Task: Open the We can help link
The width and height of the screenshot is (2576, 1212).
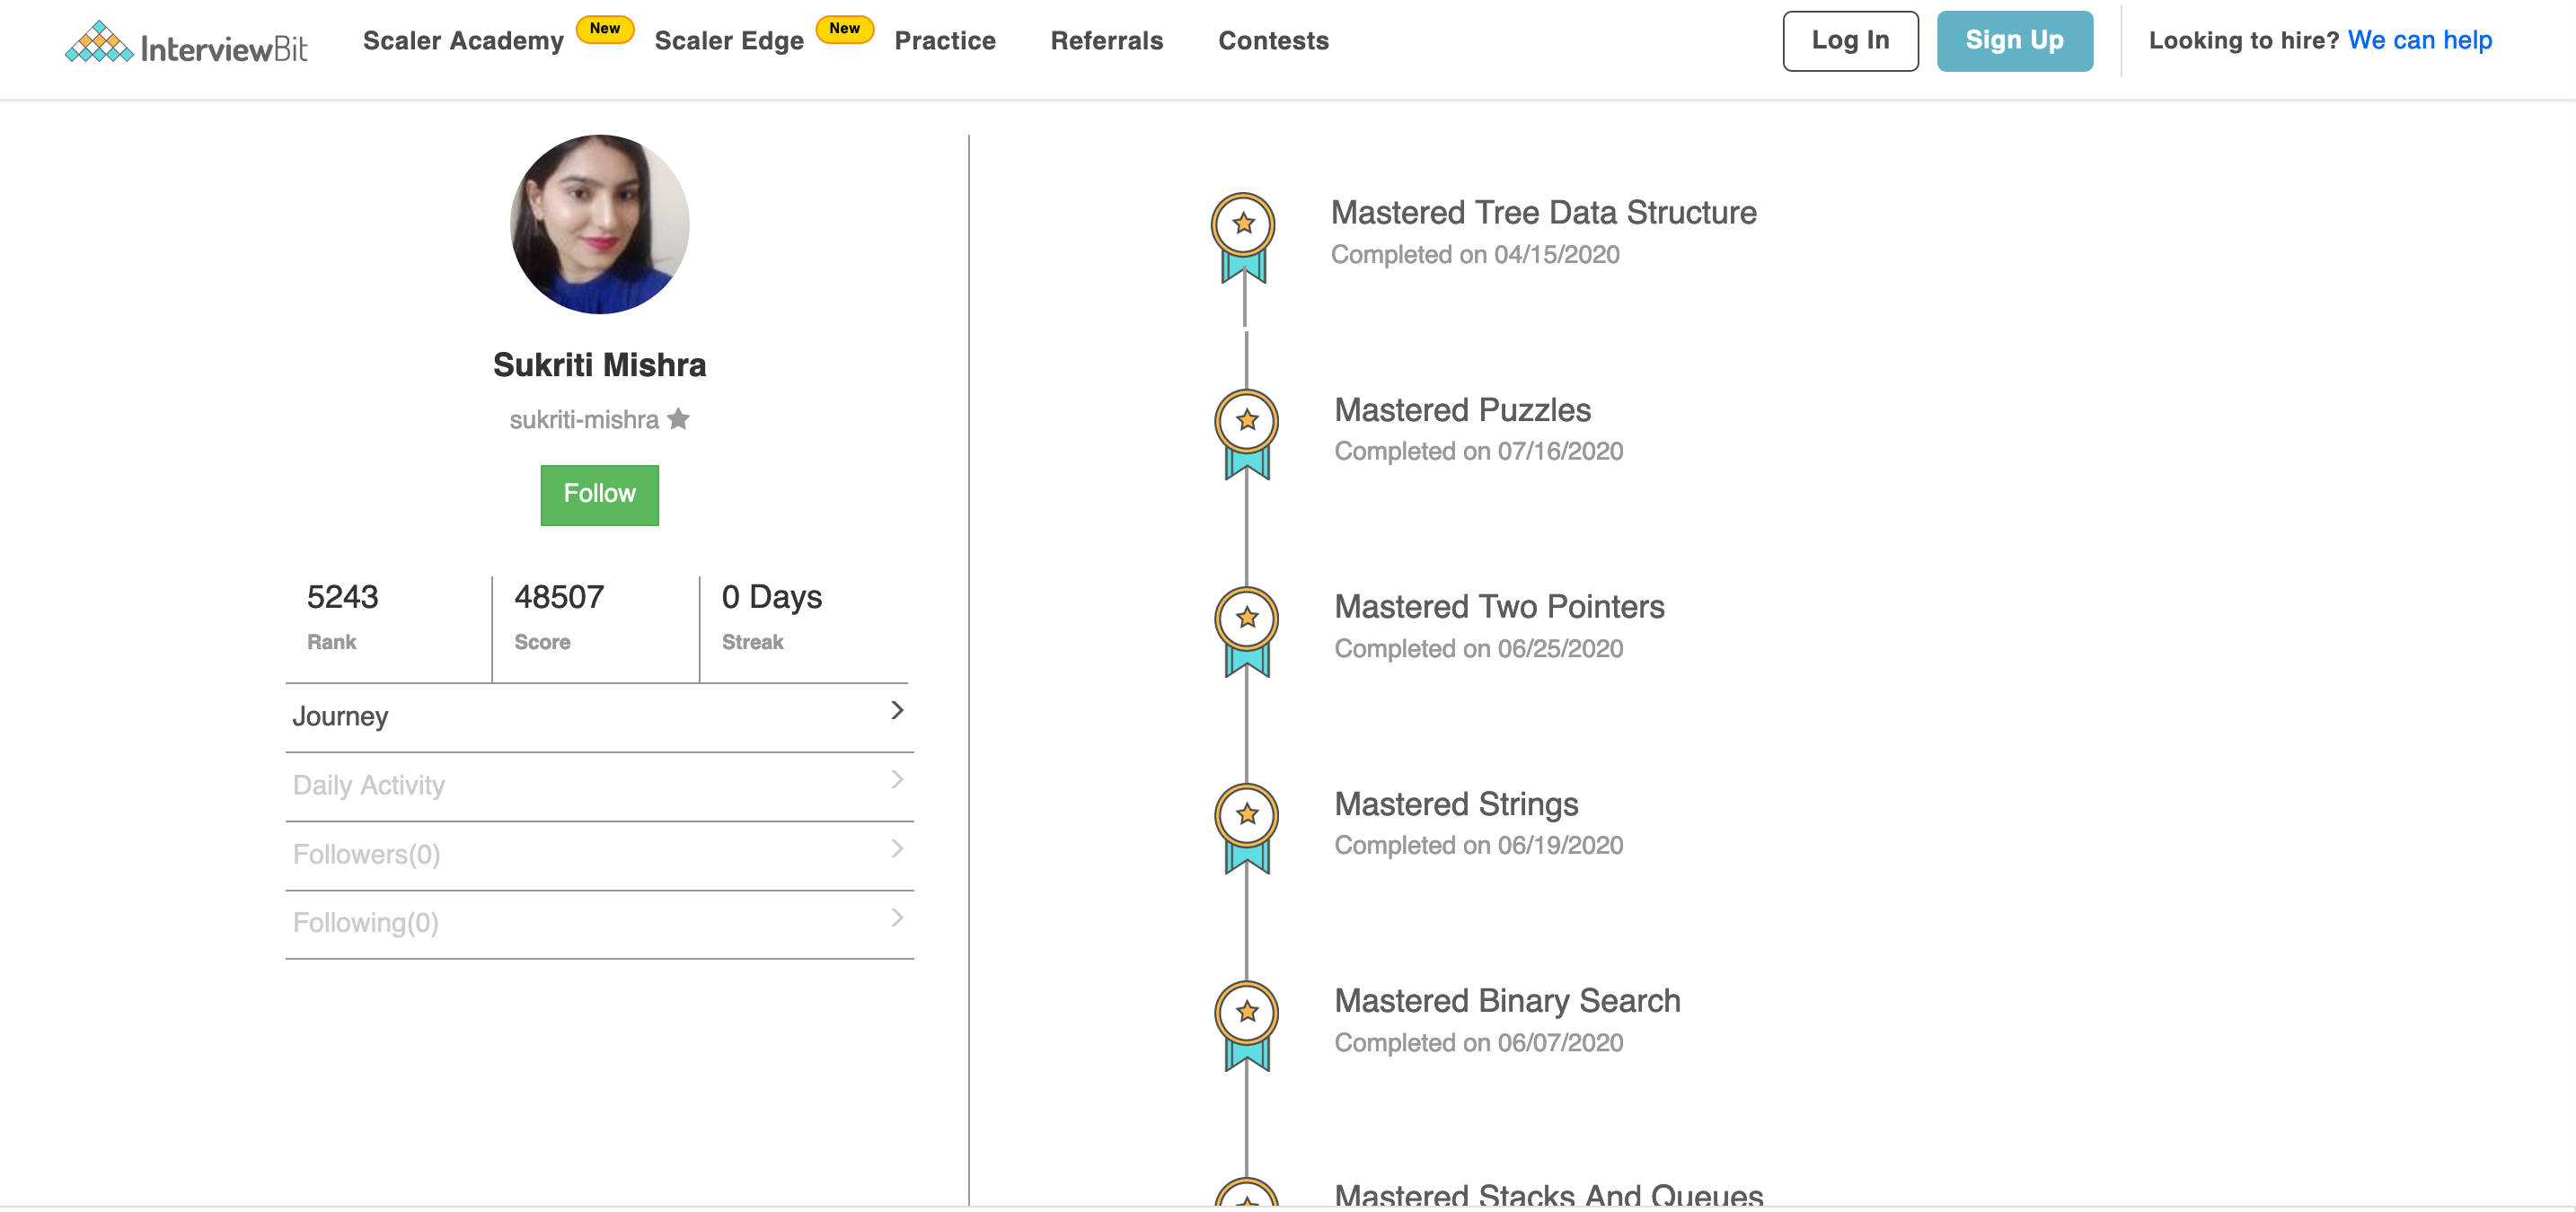Action: (2419, 41)
